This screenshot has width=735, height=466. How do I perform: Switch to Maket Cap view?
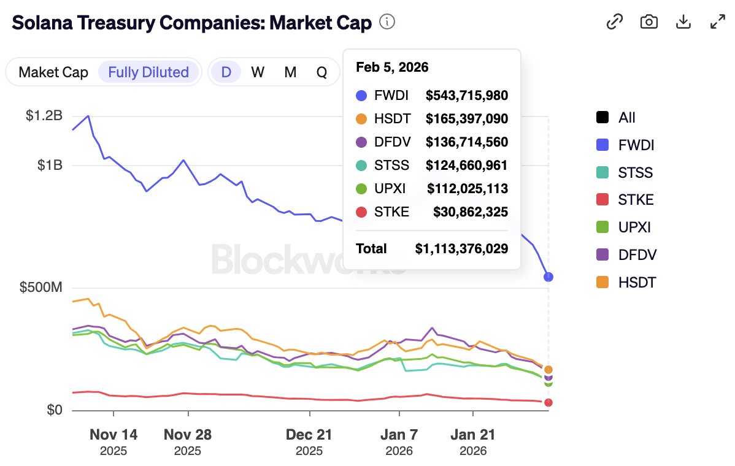click(53, 72)
